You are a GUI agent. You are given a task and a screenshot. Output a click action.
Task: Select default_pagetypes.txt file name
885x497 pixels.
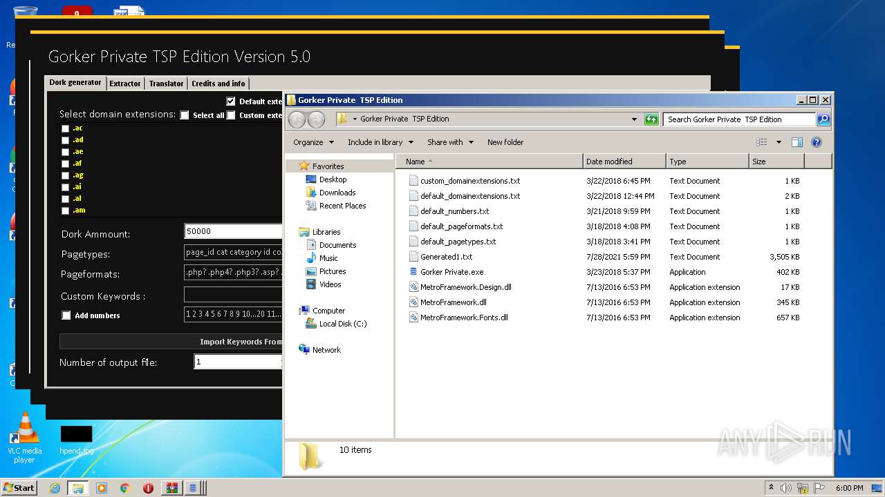point(458,242)
